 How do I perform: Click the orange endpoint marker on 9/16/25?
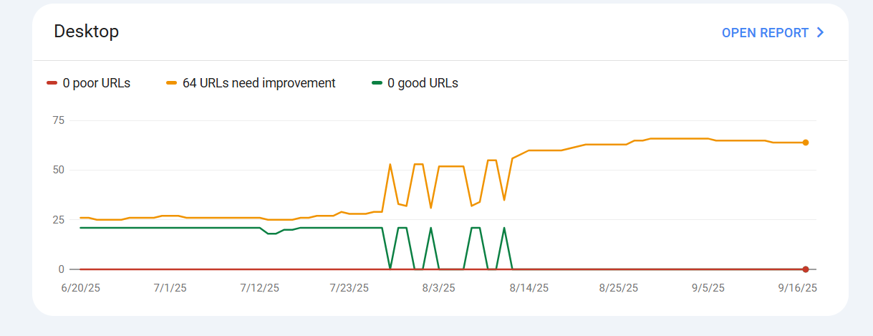(x=806, y=143)
